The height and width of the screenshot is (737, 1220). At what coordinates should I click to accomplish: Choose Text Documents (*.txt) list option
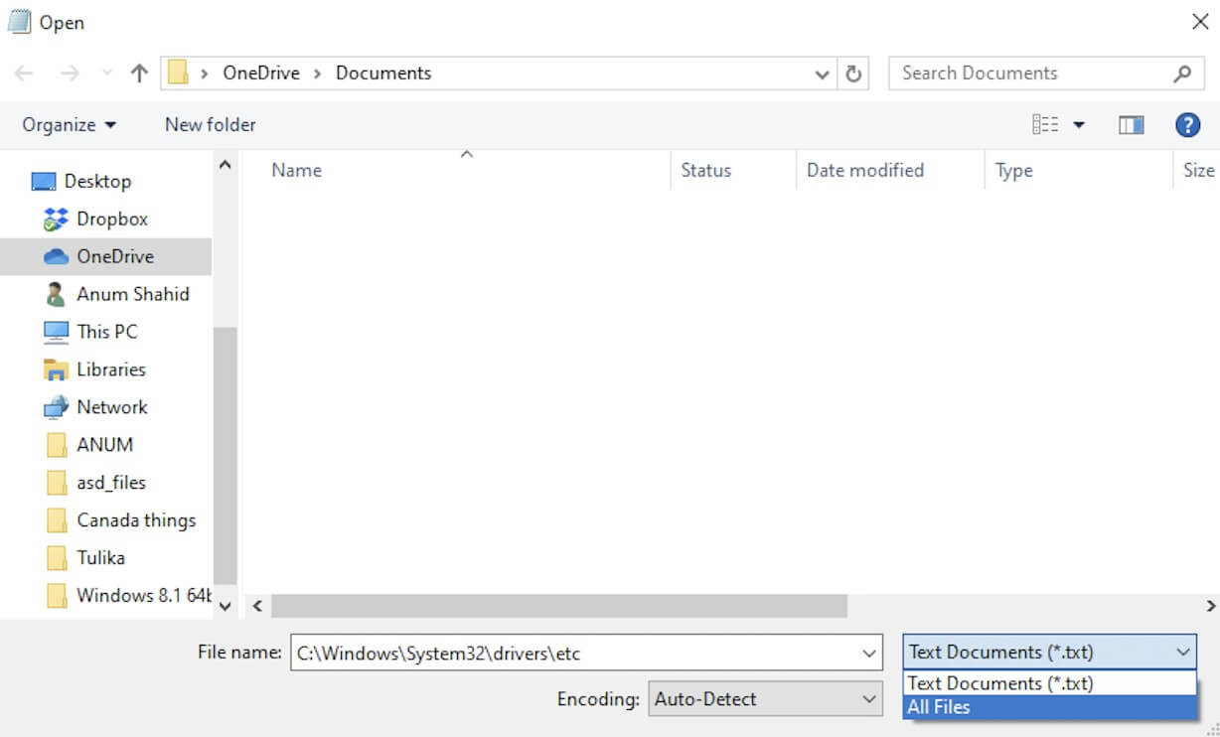(999, 683)
